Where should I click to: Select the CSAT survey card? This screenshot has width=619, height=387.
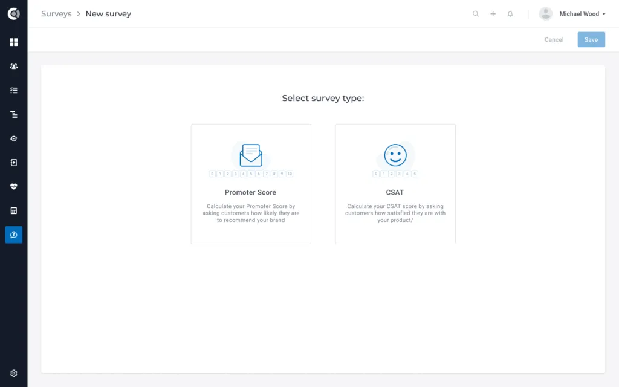coord(395,184)
